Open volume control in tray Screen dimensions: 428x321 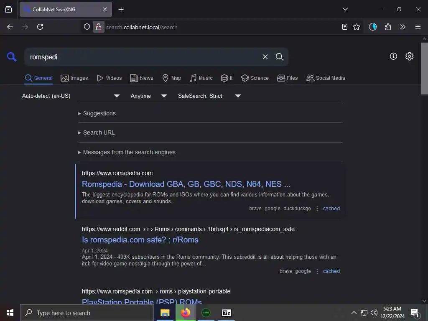[x=374, y=313]
